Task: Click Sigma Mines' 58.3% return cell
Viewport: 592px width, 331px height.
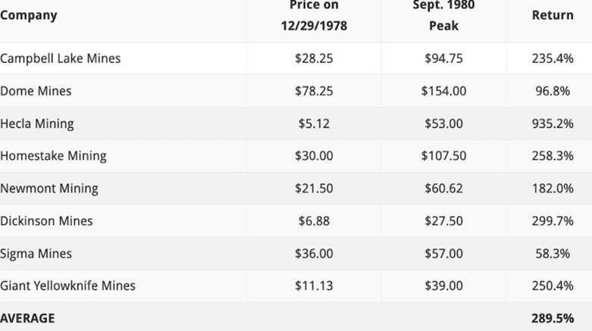Action: (552, 254)
